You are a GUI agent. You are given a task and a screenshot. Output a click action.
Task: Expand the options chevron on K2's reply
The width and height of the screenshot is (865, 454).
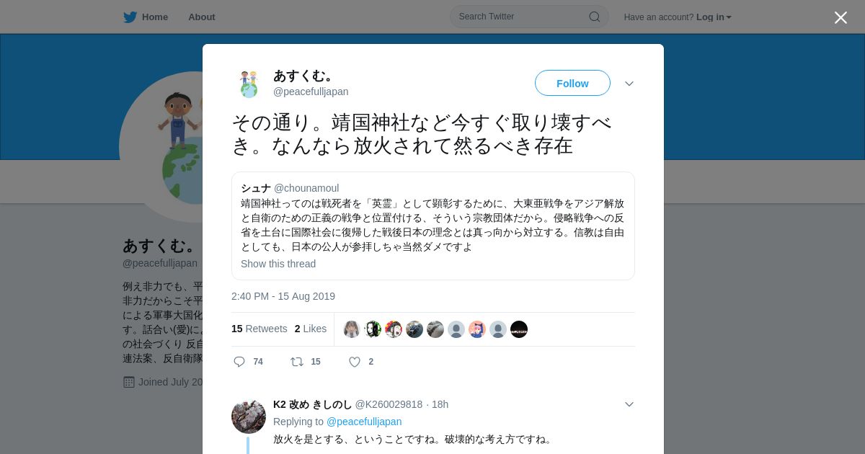pos(629,404)
